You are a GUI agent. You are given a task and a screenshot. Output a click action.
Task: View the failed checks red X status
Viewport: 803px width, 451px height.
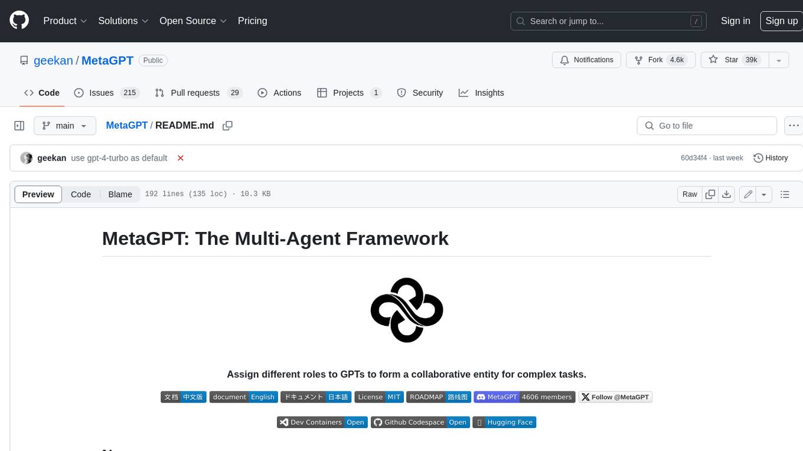point(181,158)
